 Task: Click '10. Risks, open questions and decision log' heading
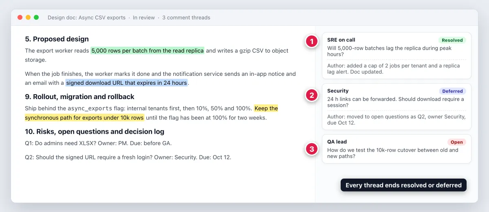(95, 132)
